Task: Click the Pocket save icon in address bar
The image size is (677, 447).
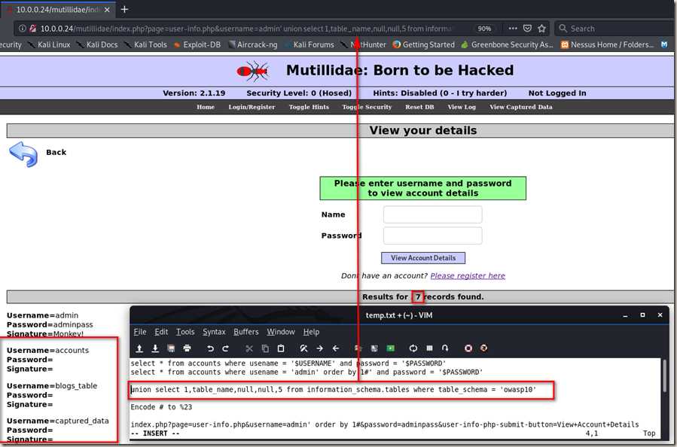Action: 527,29
